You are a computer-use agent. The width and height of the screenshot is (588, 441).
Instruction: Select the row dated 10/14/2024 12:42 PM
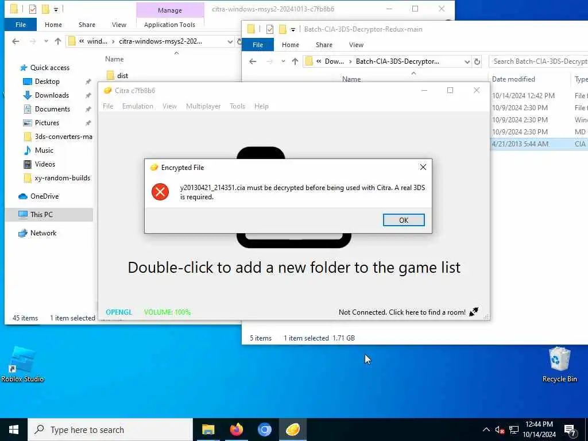[539, 96]
